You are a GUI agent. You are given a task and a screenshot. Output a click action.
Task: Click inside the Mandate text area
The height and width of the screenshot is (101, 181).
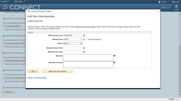(88, 58)
